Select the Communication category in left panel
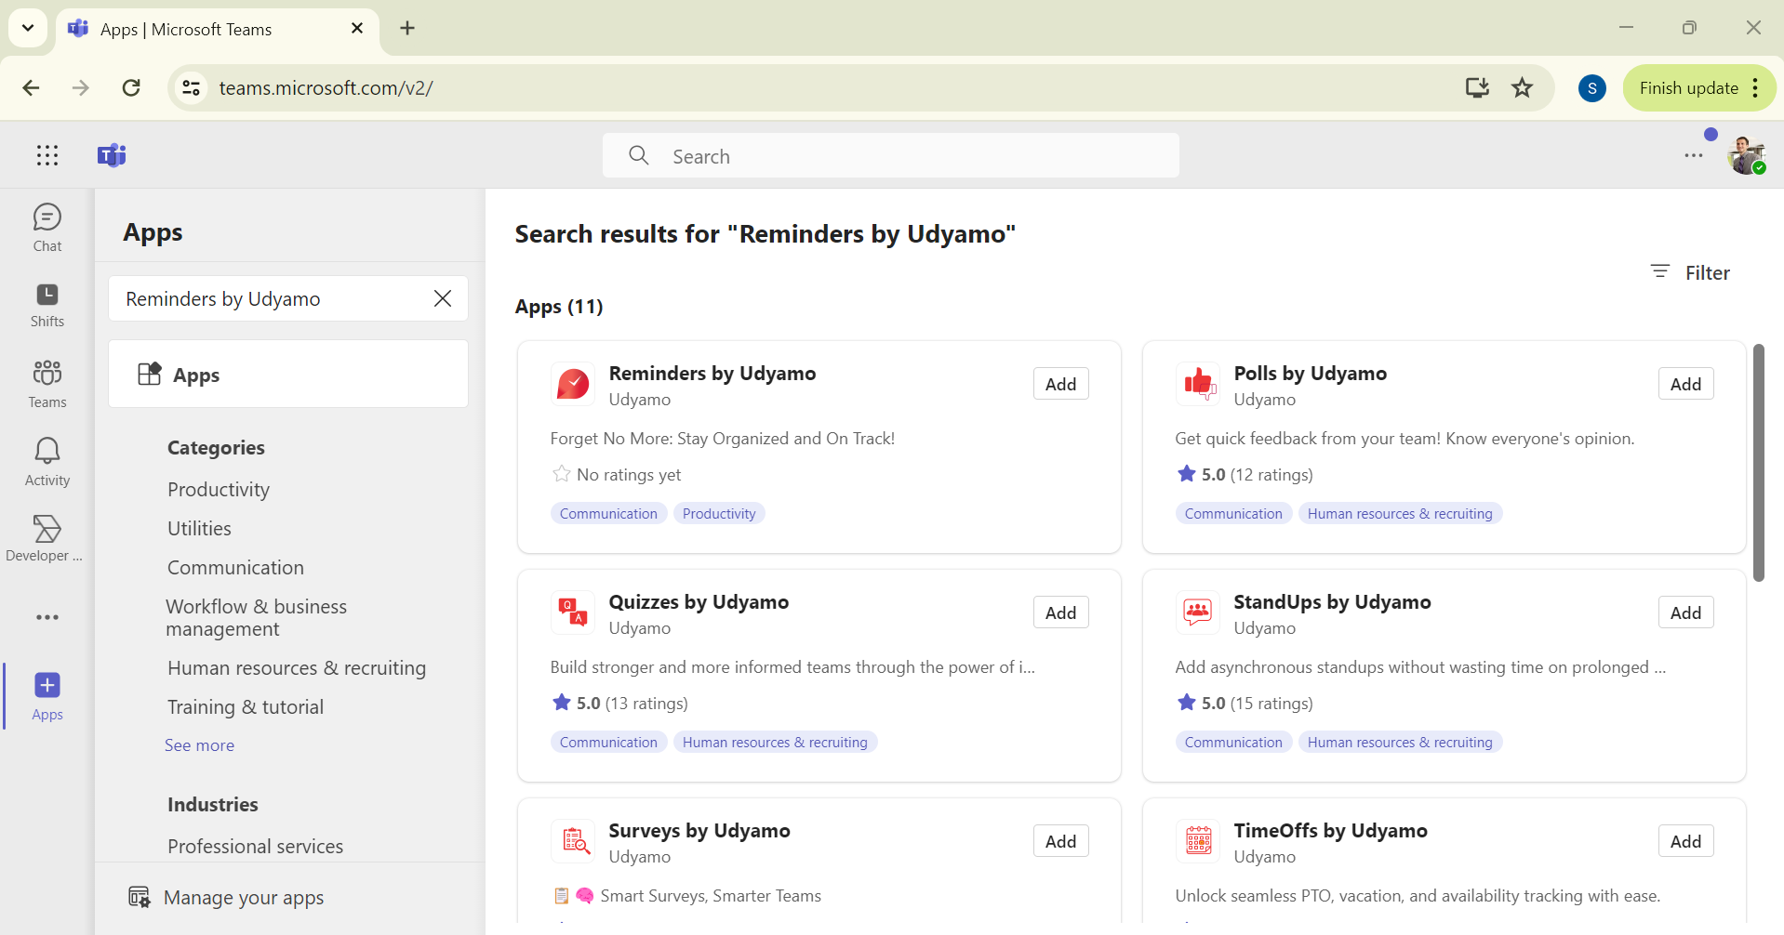1784x935 pixels. [235, 568]
